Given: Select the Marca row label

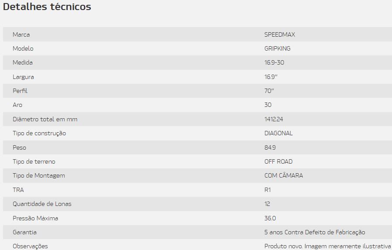Looking at the screenshot, I should 21,34.
